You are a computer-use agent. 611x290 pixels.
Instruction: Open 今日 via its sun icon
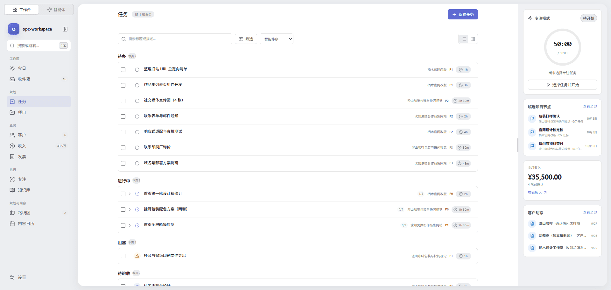point(12,68)
